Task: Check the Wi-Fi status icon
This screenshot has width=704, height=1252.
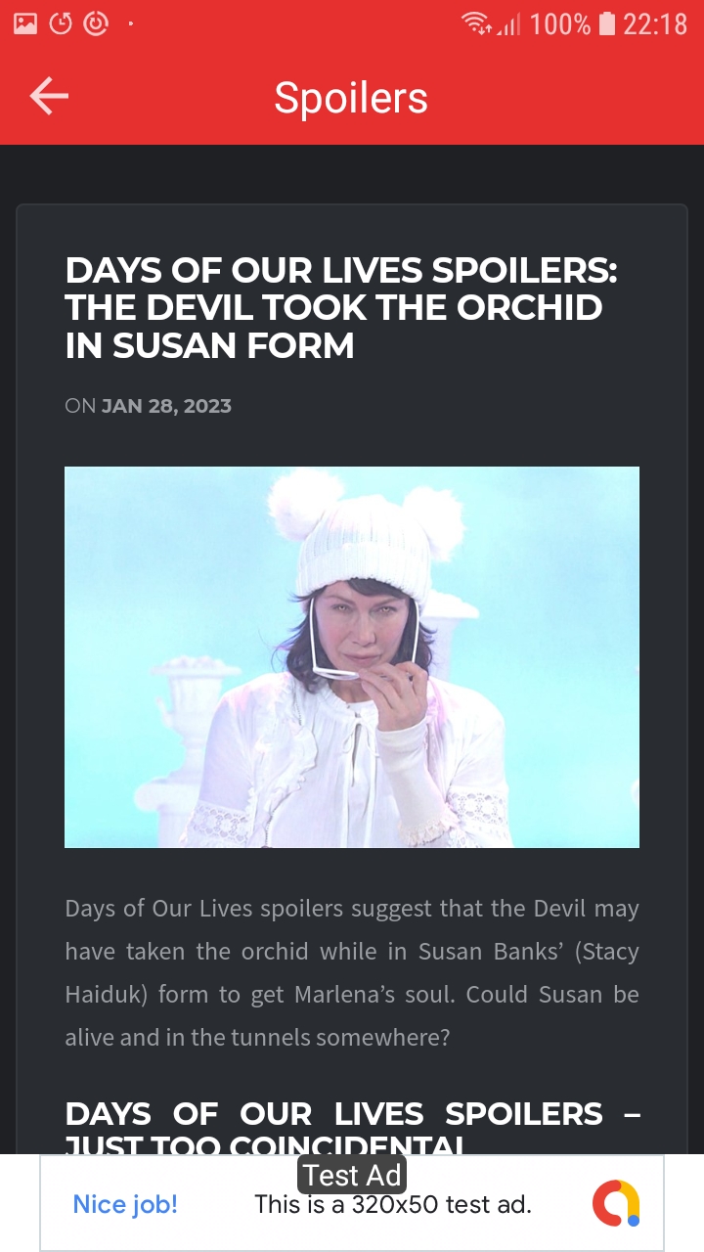Action: (x=477, y=22)
